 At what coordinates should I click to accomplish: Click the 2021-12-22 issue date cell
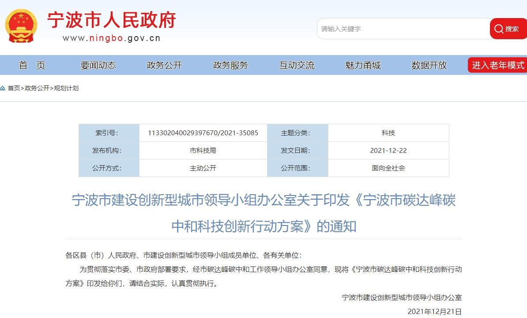tap(388, 150)
